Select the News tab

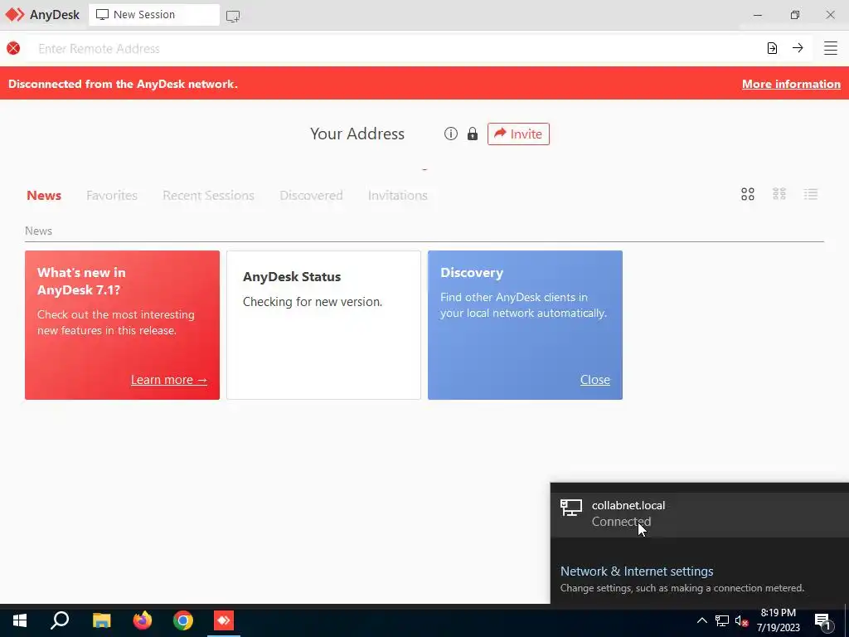(x=44, y=195)
